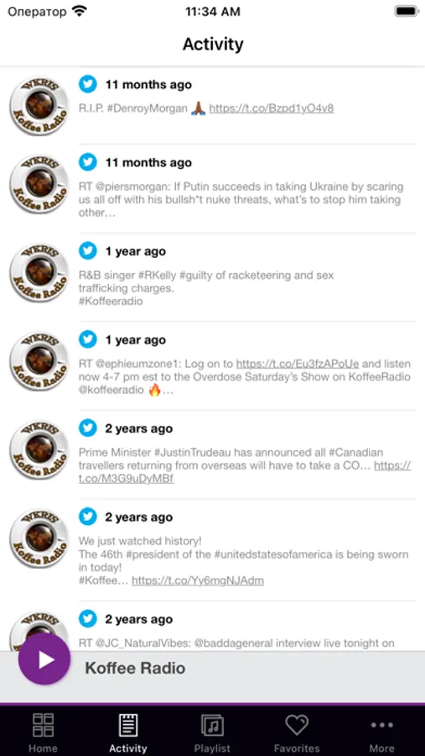Click Twitter icon on DenroyMorgan post

(x=88, y=84)
